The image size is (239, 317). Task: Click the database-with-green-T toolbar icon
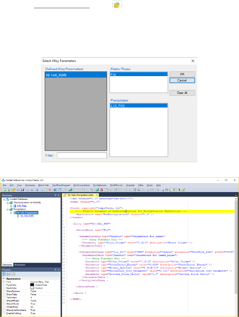pyautogui.click(x=70, y=190)
